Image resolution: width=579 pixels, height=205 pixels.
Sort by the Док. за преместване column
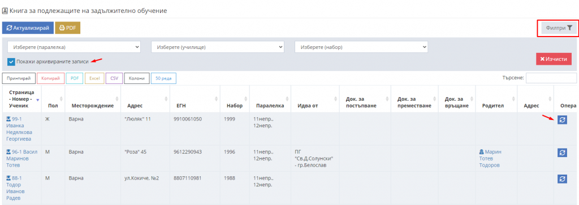click(x=414, y=99)
